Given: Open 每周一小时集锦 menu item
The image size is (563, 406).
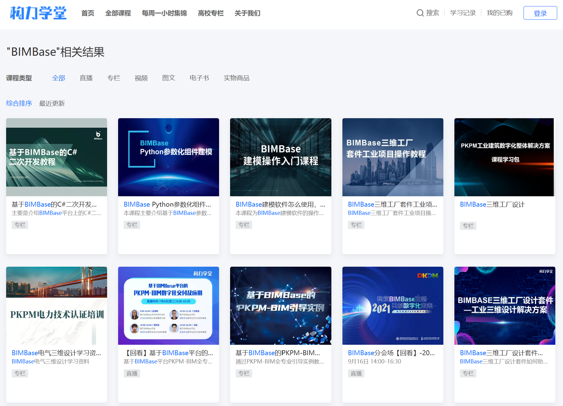Looking at the screenshot, I should coord(164,13).
